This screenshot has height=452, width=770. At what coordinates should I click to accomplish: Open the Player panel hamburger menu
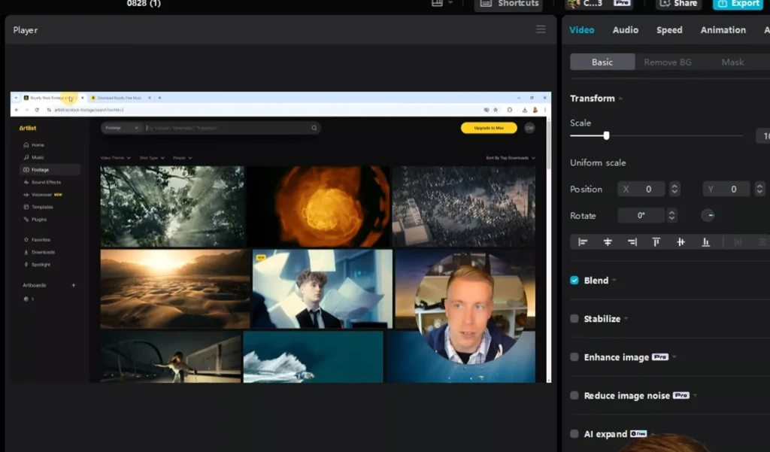(x=541, y=29)
